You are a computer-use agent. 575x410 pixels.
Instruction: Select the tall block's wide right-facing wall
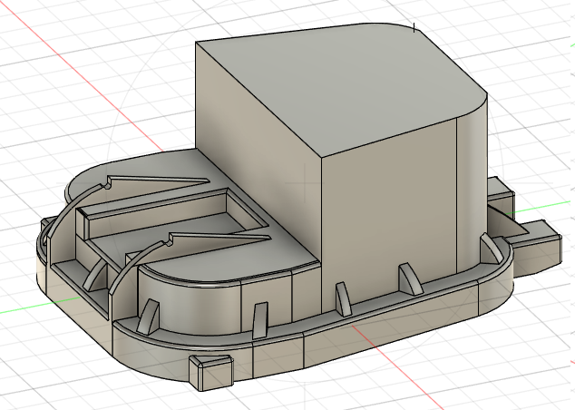click(x=390, y=209)
